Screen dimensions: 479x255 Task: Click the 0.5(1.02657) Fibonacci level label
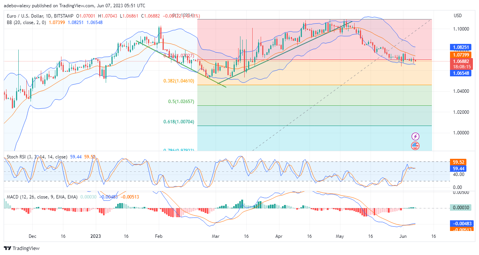181,102
